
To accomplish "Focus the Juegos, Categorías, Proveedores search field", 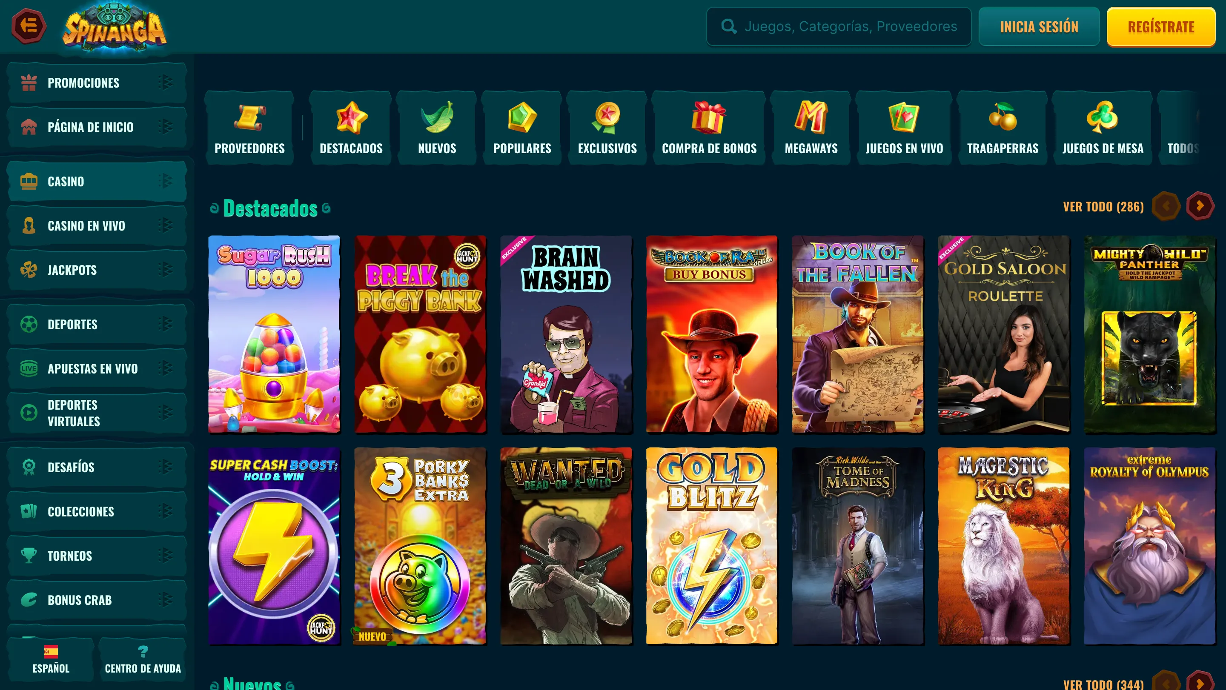I will (x=839, y=27).
